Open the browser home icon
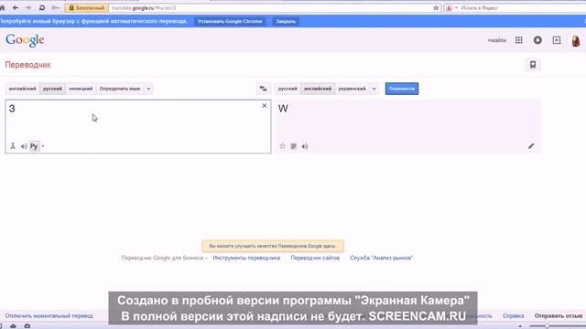This screenshot has width=586, height=329. [2, 7]
